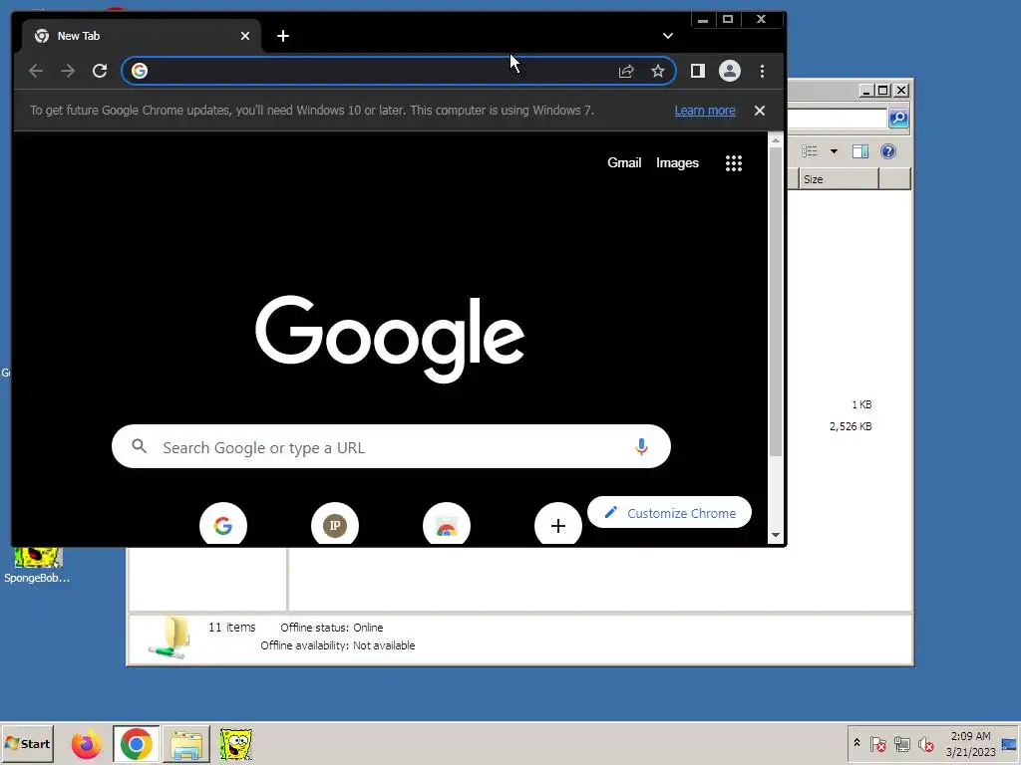Open a new Chrome tab
The width and height of the screenshot is (1021, 765).
pyautogui.click(x=282, y=36)
